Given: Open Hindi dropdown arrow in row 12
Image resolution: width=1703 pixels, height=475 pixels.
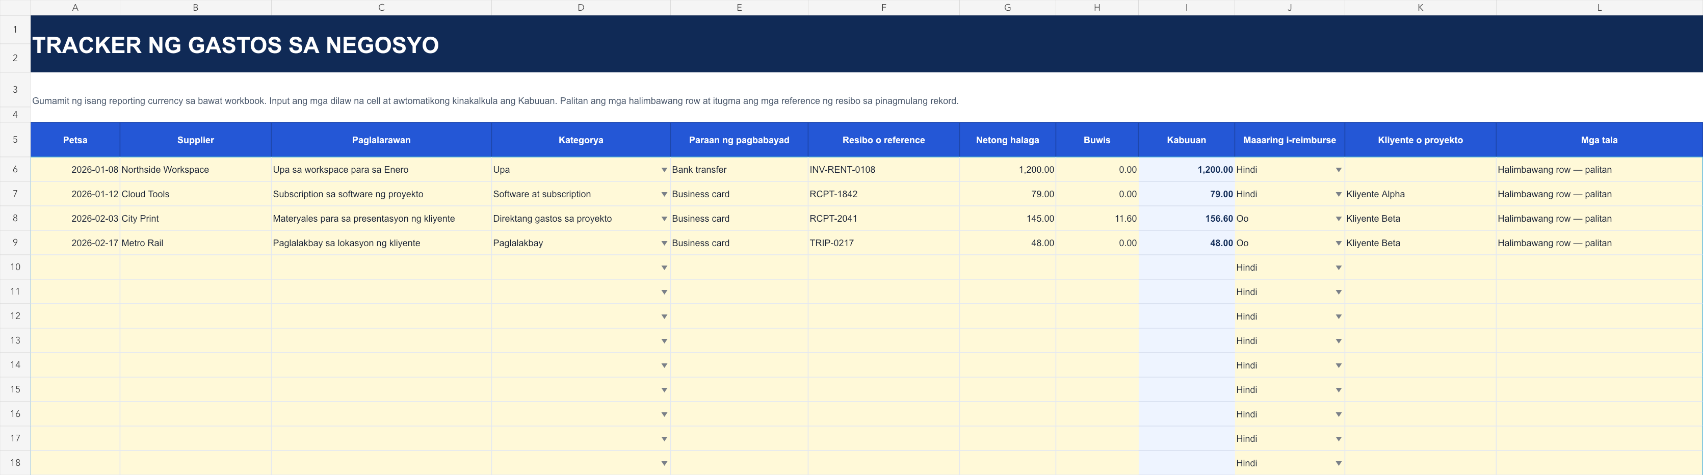Looking at the screenshot, I should (1338, 316).
